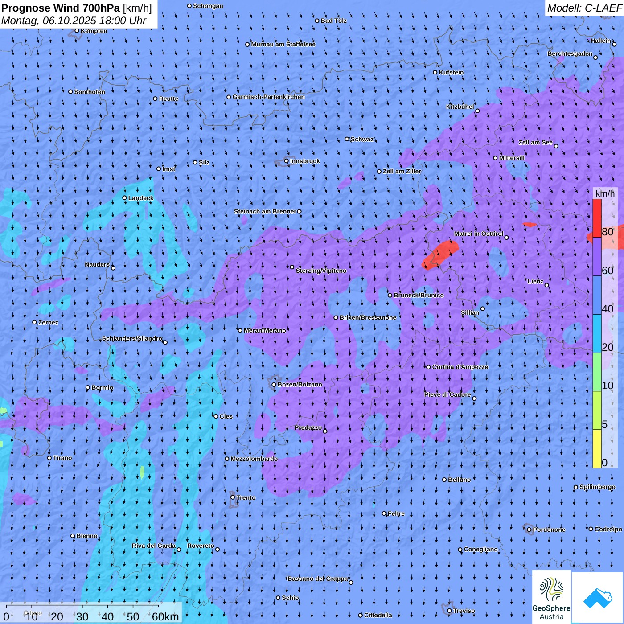Viewport: 624px width, 624px height.
Task: Click the Bormio label
Action: (x=102, y=387)
